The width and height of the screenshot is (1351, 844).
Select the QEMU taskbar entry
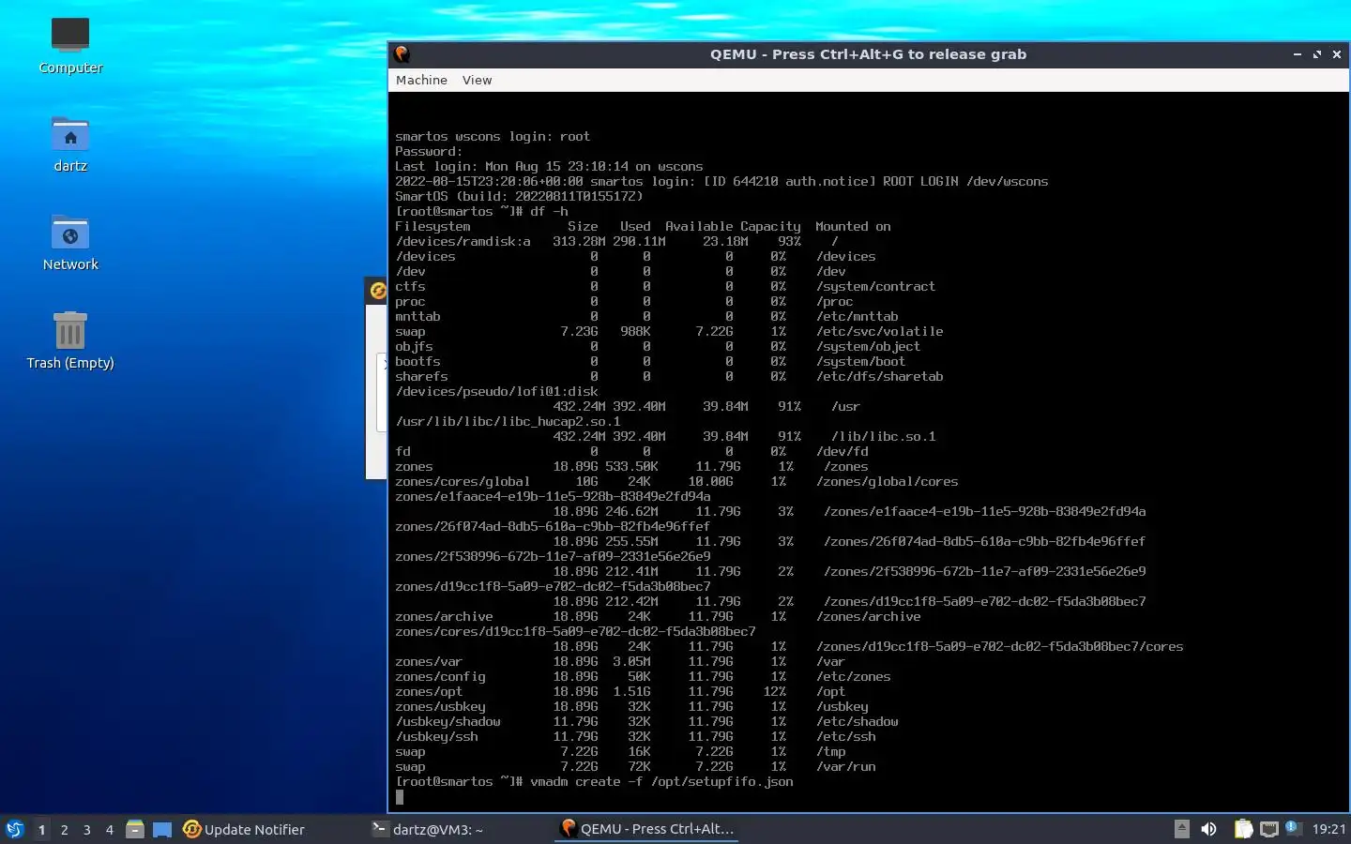[x=647, y=829]
